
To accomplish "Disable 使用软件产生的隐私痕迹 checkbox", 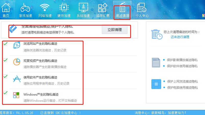I will click(5, 77).
